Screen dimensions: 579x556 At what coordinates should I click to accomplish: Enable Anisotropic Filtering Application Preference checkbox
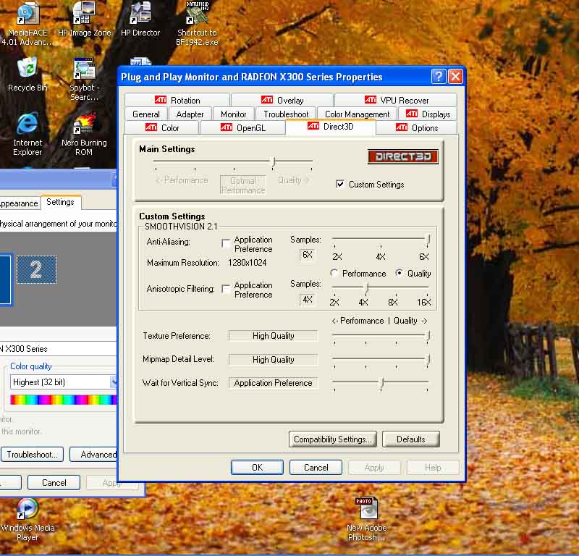[x=227, y=290]
